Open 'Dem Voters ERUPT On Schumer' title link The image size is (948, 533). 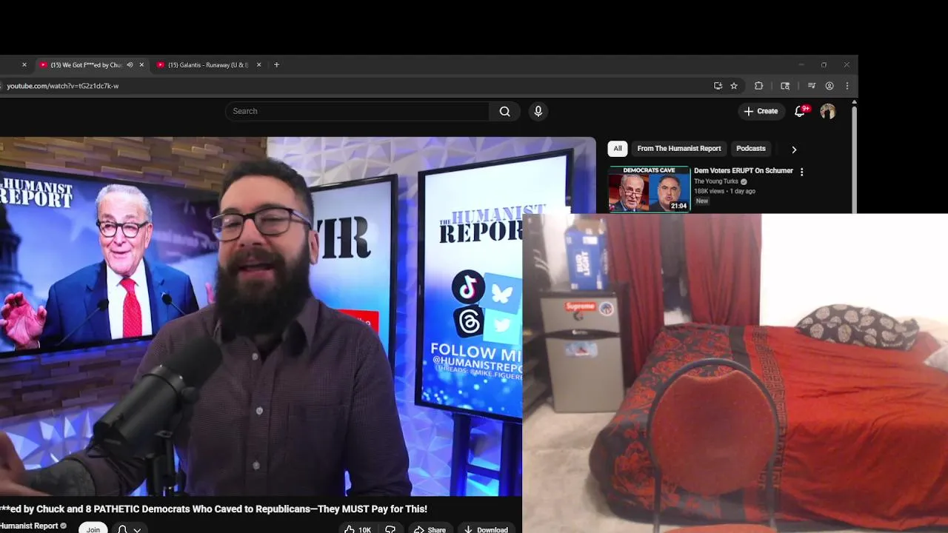coord(744,171)
